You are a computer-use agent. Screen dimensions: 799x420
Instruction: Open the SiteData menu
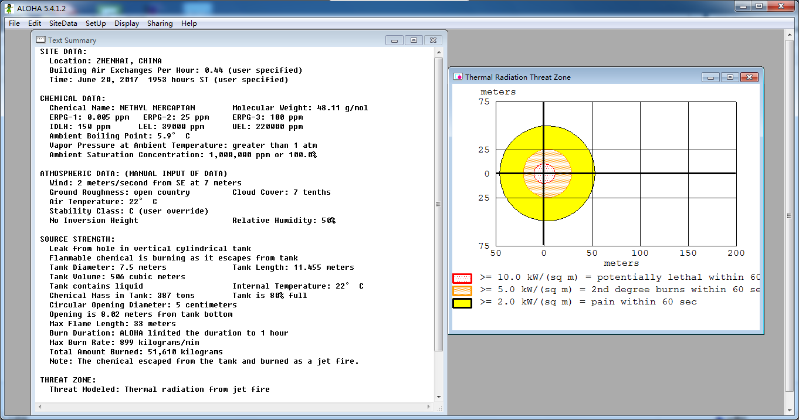63,23
